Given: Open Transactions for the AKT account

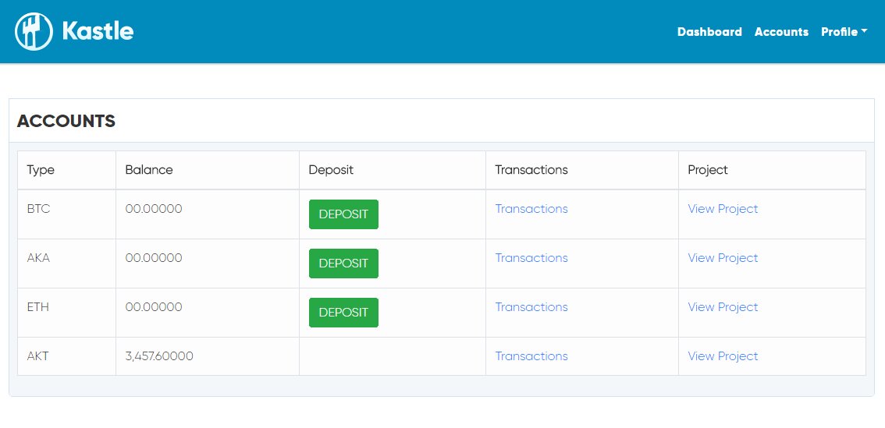Looking at the screenshot, I should [531, 355].
